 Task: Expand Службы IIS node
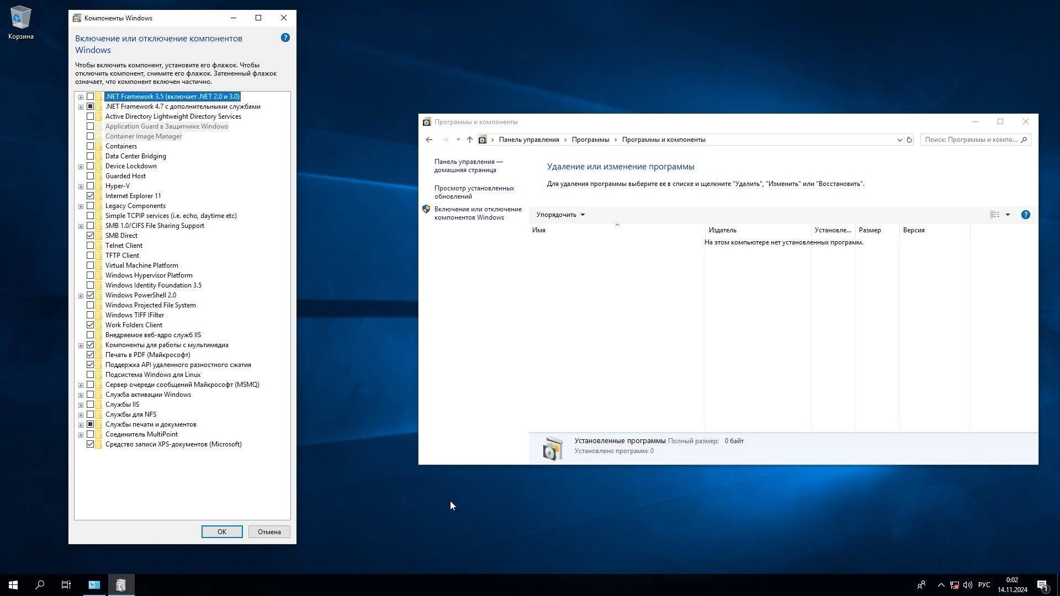click(81, 405)
